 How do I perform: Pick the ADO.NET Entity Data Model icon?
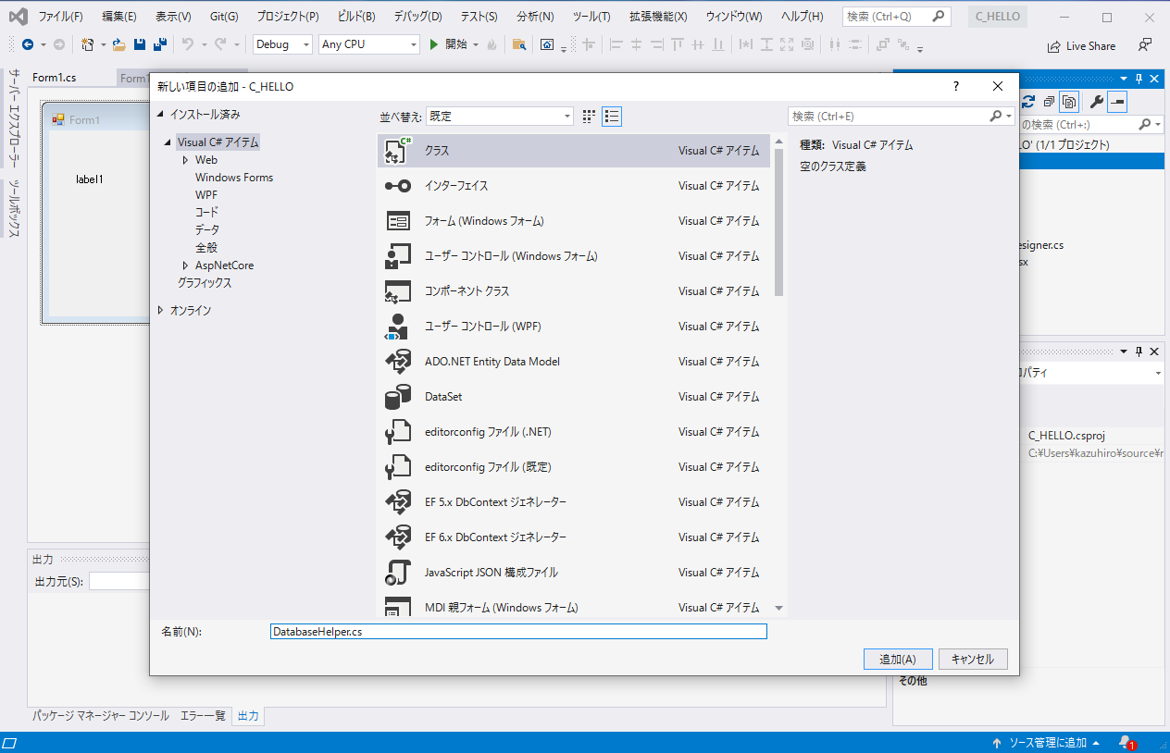coord(398,362)
